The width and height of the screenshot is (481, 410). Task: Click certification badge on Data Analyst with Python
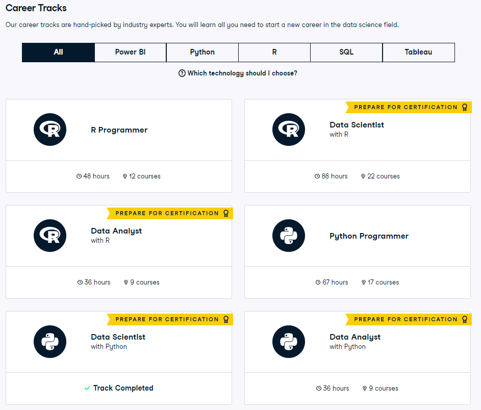(407, 319)
